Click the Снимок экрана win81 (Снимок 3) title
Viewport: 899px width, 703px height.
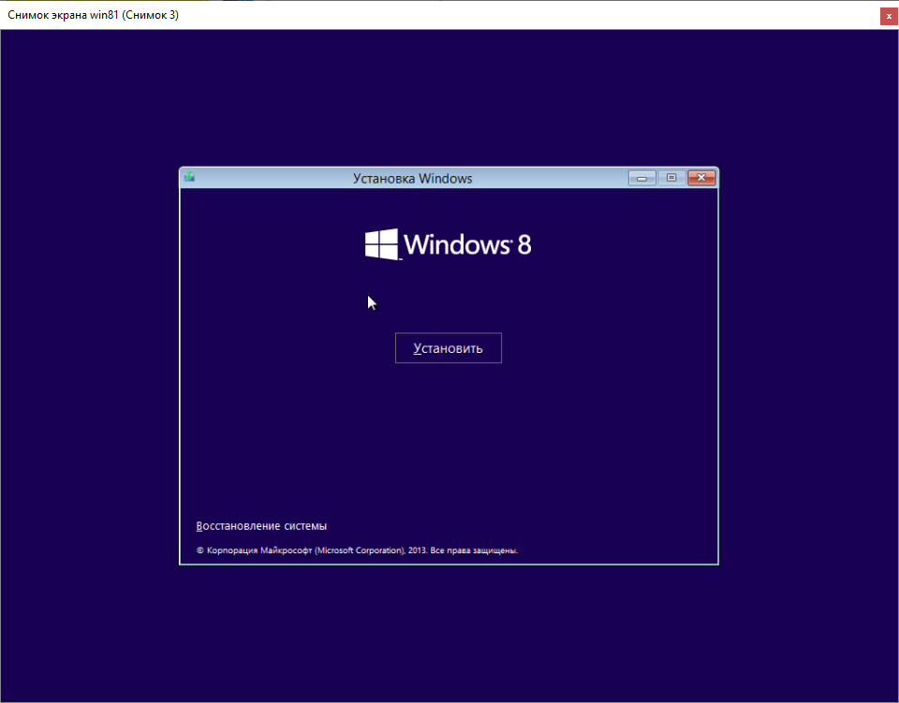tap(93, 15)
